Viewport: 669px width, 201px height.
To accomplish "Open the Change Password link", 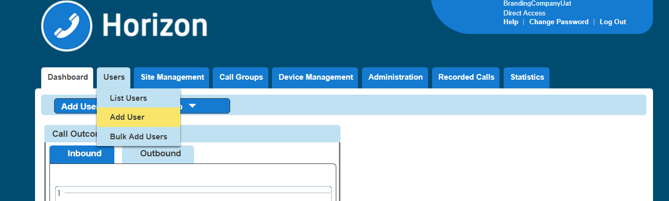I will (559, 22).
